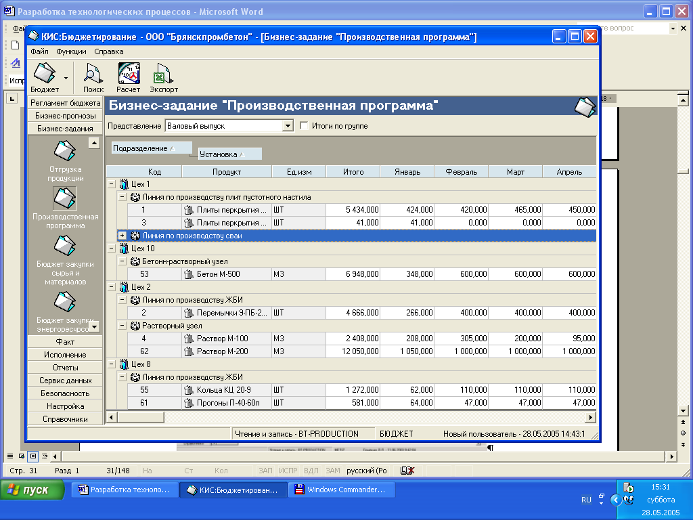693x520 pixels.
Task: Click the Цех 1 department icon
Action: 125,184
